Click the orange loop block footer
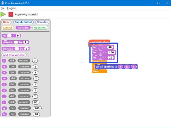This screenshot has width=171, height=128. 99,71
